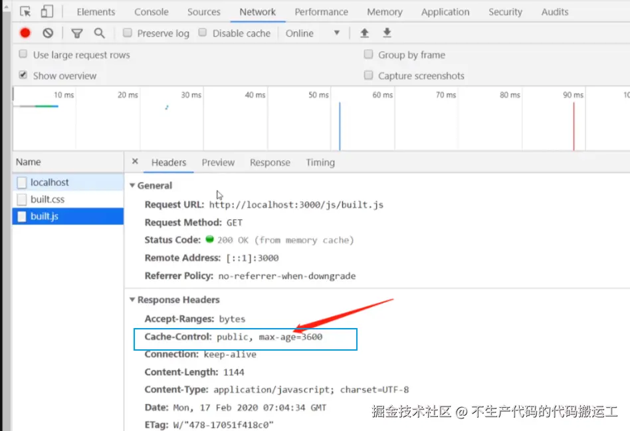Enable Capture screenshots checkbox
Image resolution: width=630 pixels, height=431 pixels.
pos(368,75)
